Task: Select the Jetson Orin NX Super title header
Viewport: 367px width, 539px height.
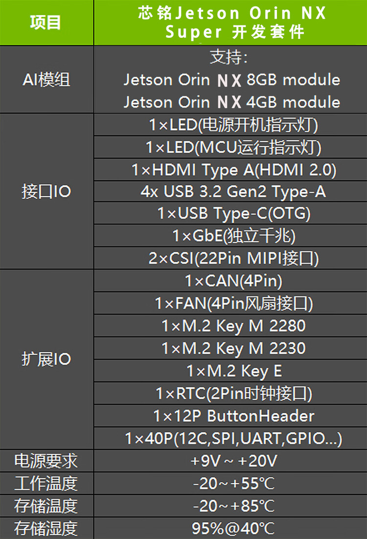Action: pos(230,23)
